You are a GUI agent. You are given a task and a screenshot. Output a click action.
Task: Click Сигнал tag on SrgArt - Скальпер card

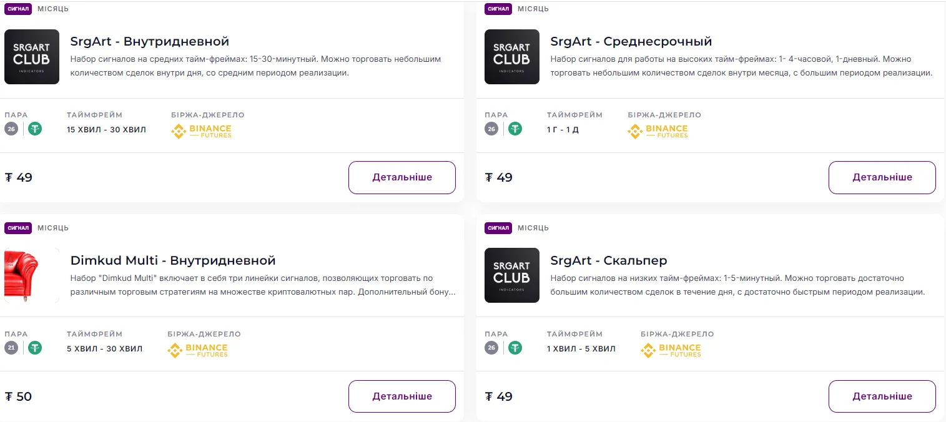pos(498,228)
